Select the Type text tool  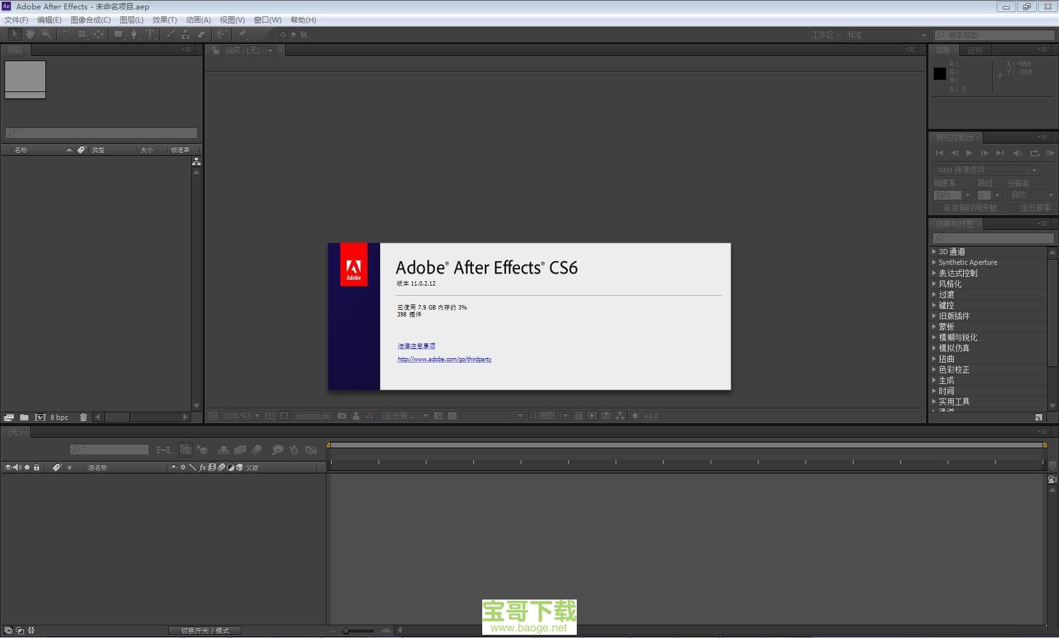click(150, 35)
